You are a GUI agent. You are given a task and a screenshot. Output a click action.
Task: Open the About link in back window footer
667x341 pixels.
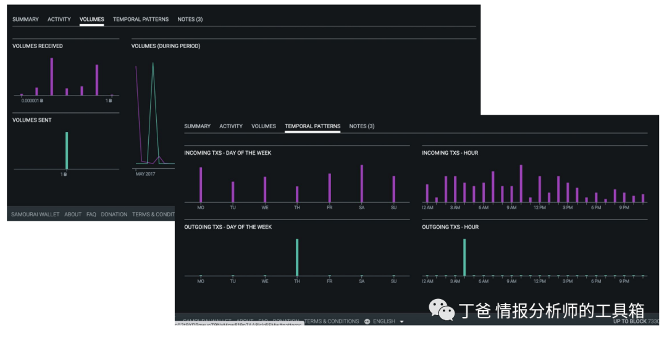click(73, 215)
